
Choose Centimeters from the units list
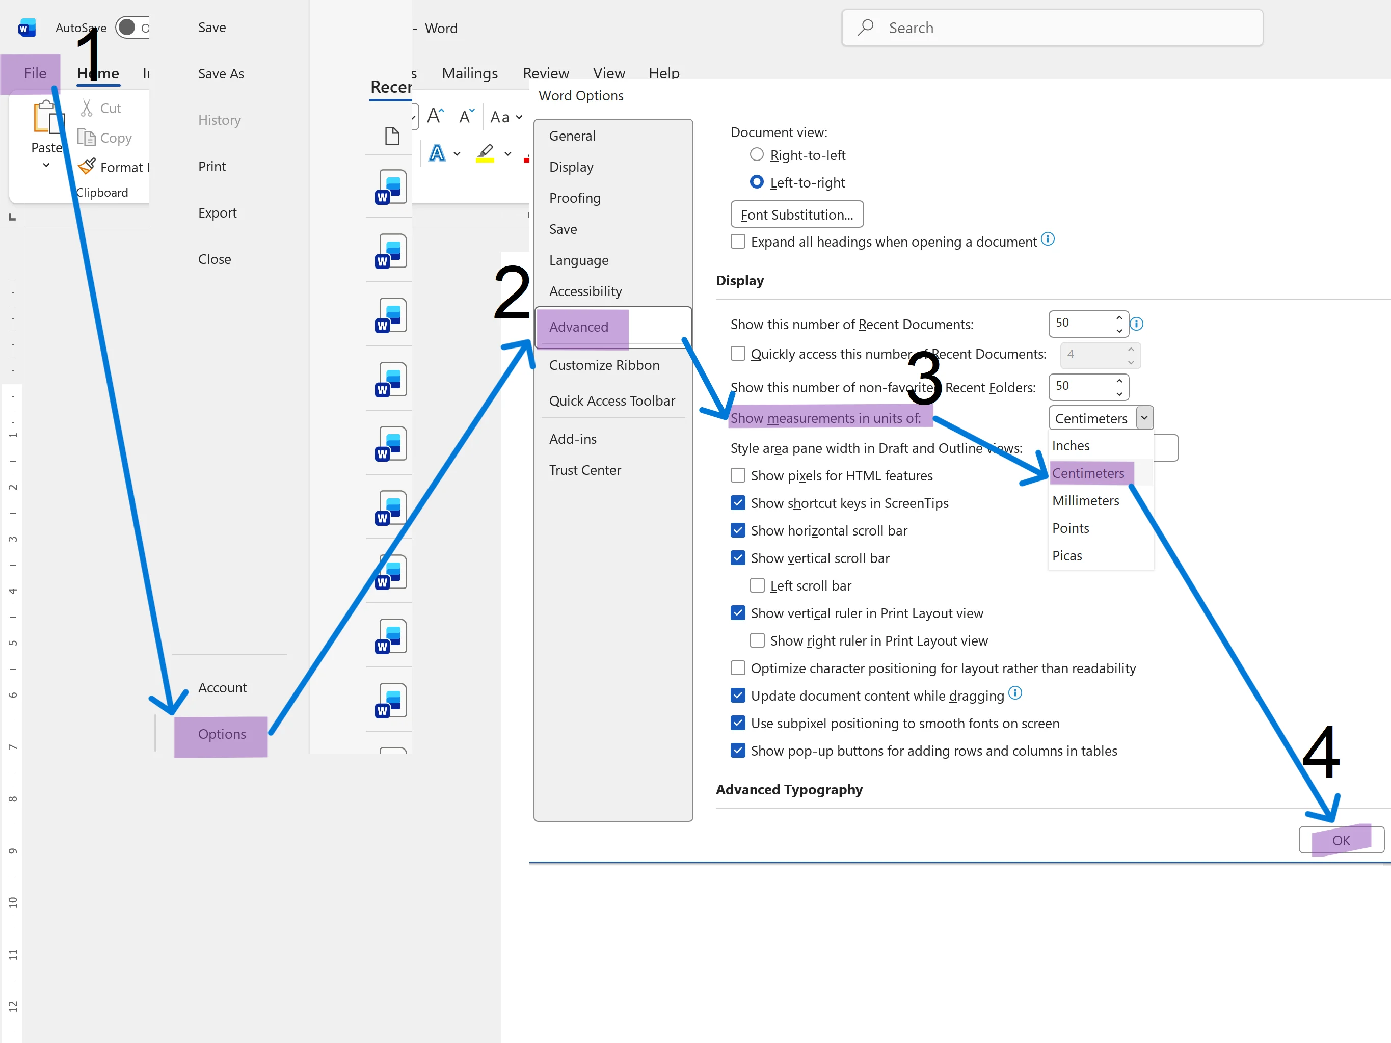1101,473
